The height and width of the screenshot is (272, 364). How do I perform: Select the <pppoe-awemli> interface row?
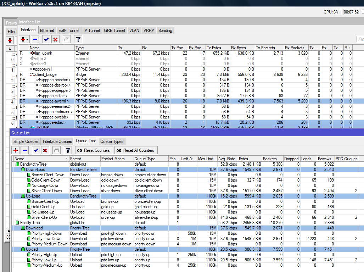click(x=191, y=101)
